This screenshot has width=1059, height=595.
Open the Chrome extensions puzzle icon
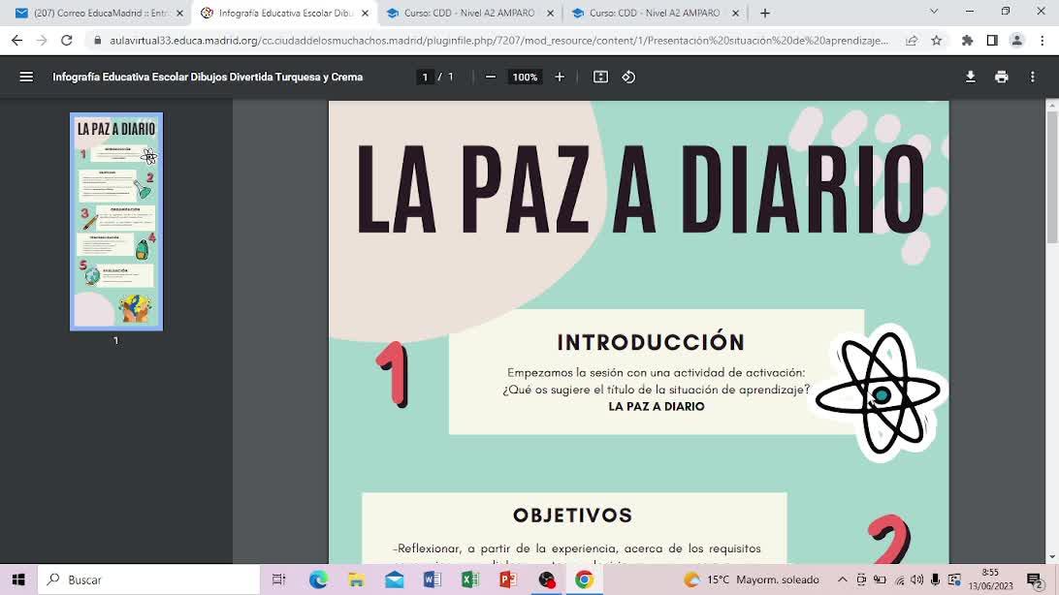967,41
